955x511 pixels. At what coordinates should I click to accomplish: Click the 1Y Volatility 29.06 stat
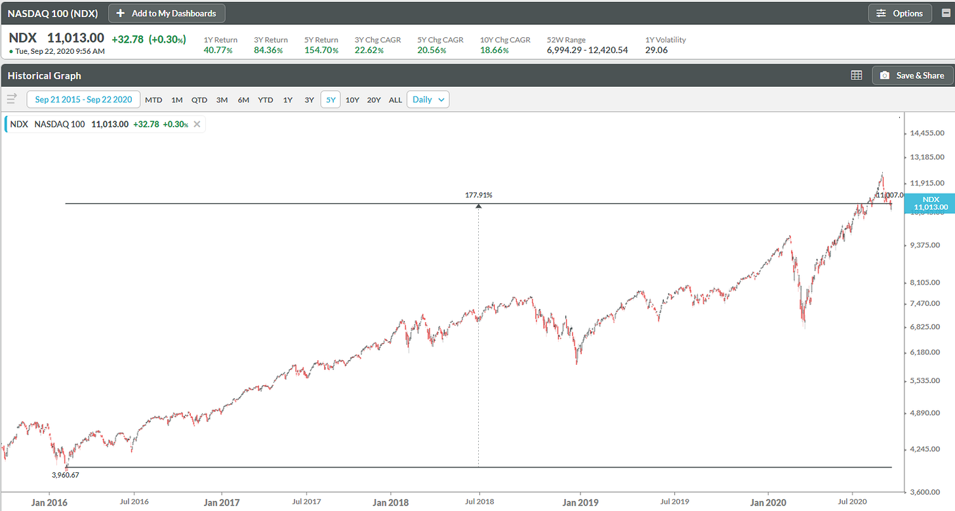(x=665, y=45)
